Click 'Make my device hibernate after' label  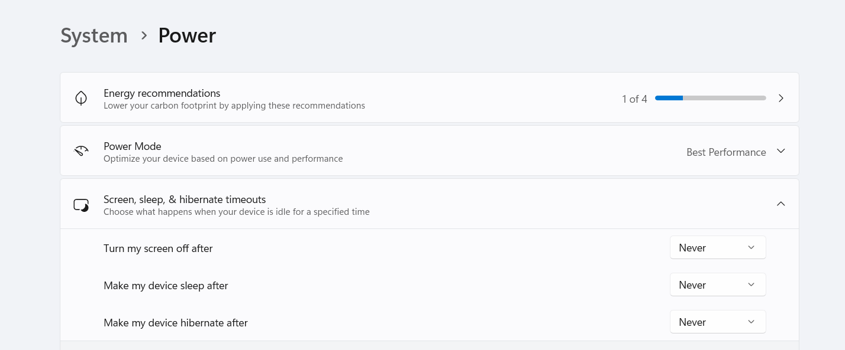(175, 323)
